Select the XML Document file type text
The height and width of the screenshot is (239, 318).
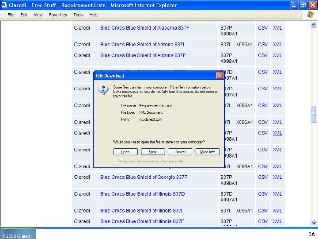pyautogui.click(x=151, y=112)
